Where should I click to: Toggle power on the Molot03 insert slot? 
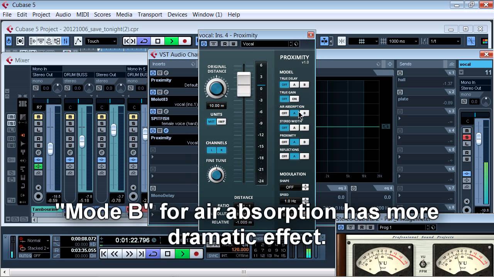(153, 92)
